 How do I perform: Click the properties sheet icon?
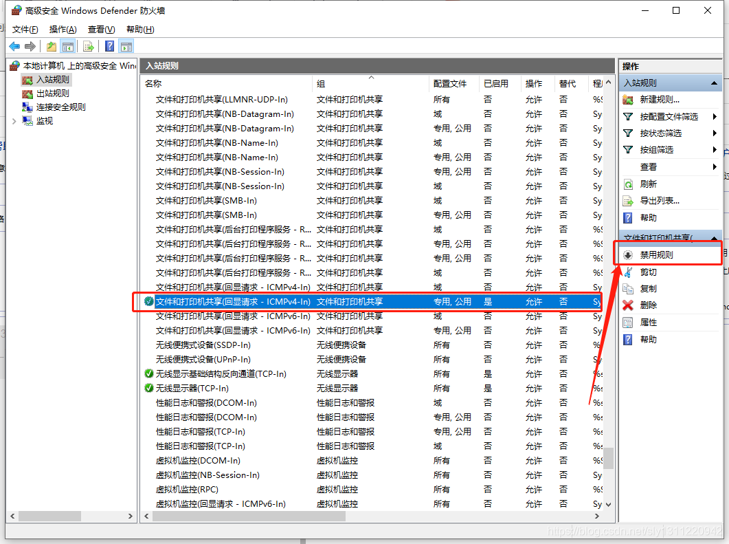click(x=628, y=323)
